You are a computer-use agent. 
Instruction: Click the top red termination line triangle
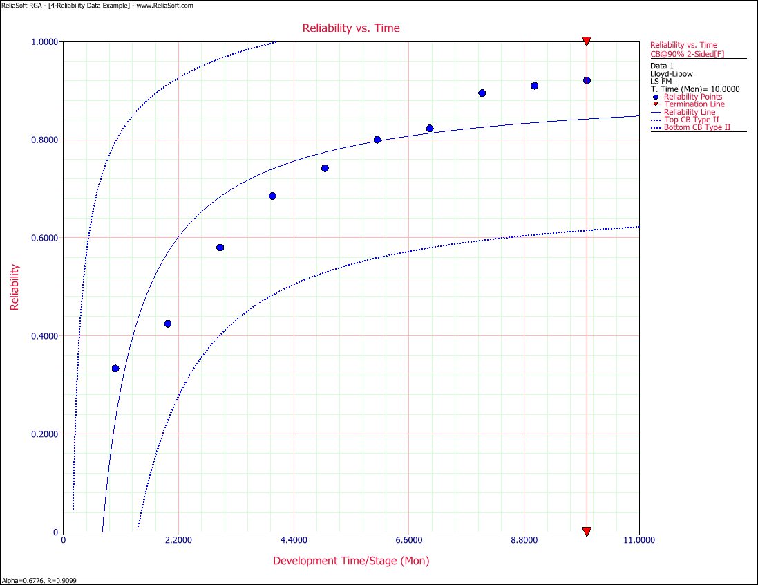(587, 41)
